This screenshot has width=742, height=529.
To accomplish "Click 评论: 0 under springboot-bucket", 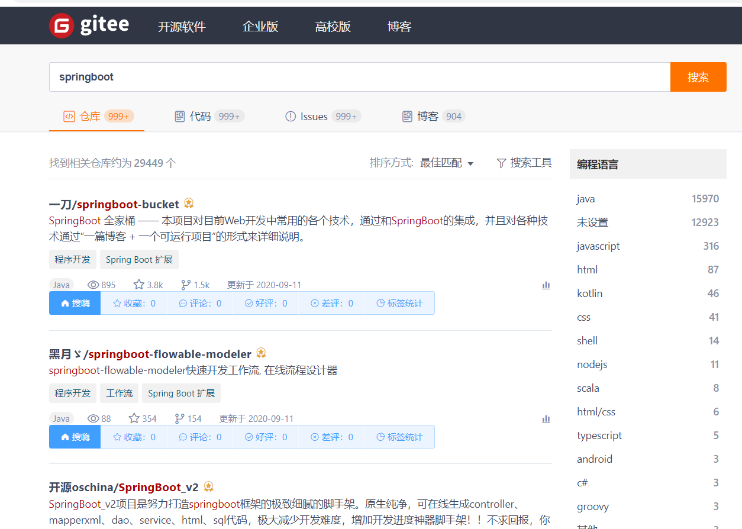I will [200, 304].
